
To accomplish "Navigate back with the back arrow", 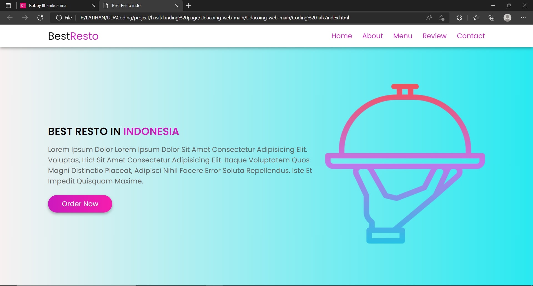I will pyautogui.click(x=9, y=17).
